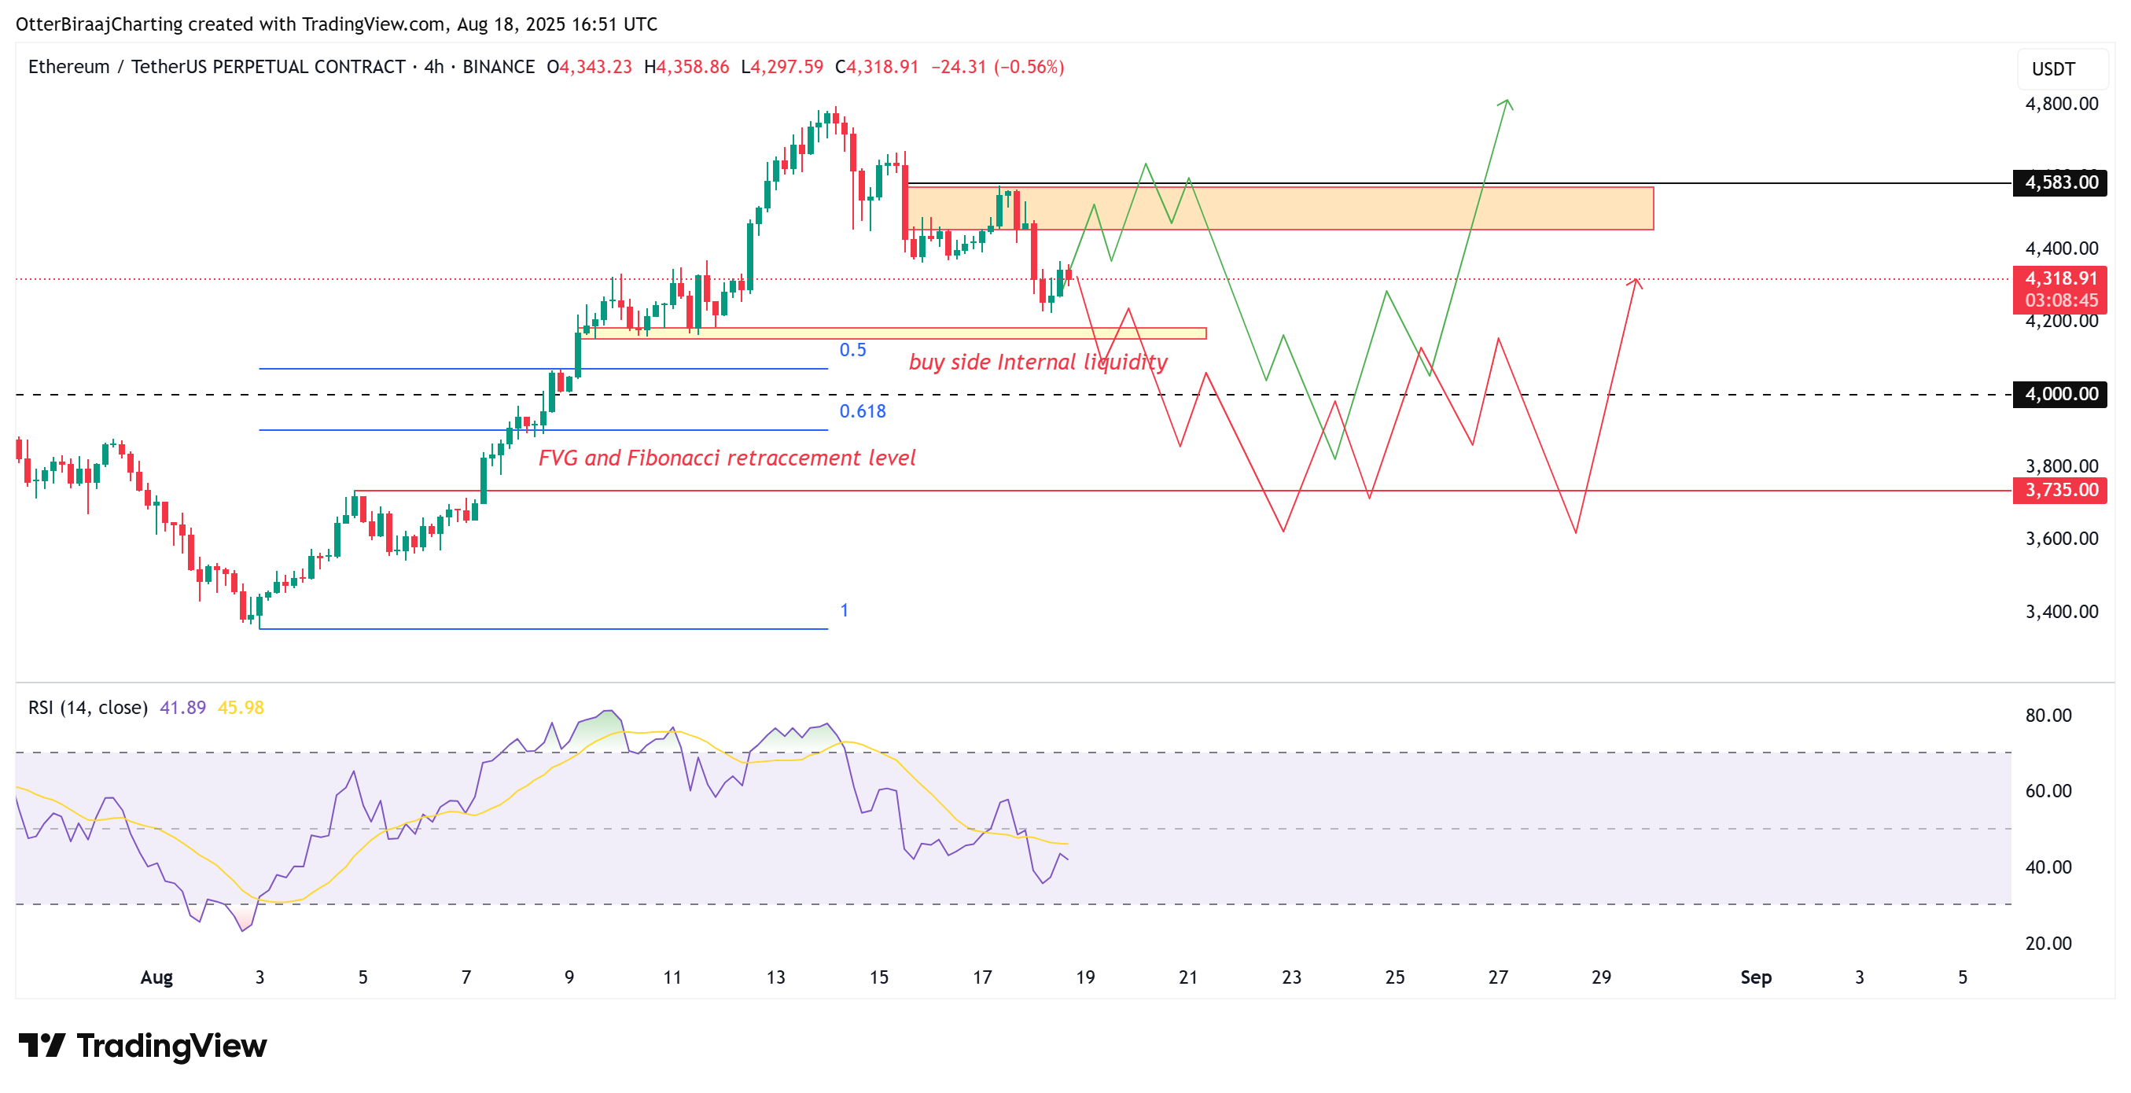Click the Aug date on time axis
The height and width of the screenshot is (1093, 2131).
[x=156, y=977]
